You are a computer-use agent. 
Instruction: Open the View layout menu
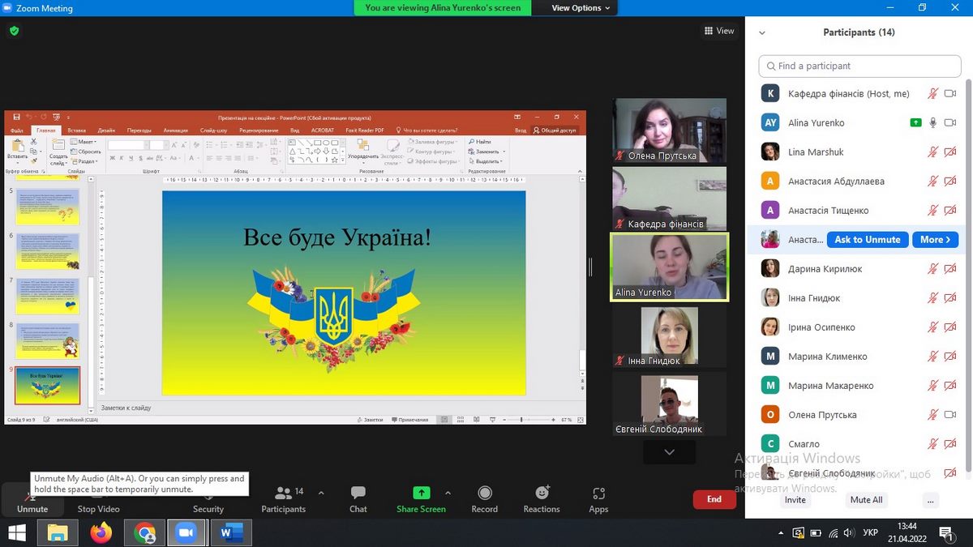pos(719,31)
